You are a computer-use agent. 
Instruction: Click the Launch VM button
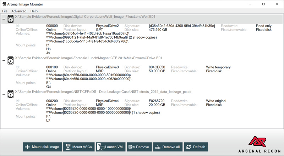pyautogui.click(x=111, y=147)
